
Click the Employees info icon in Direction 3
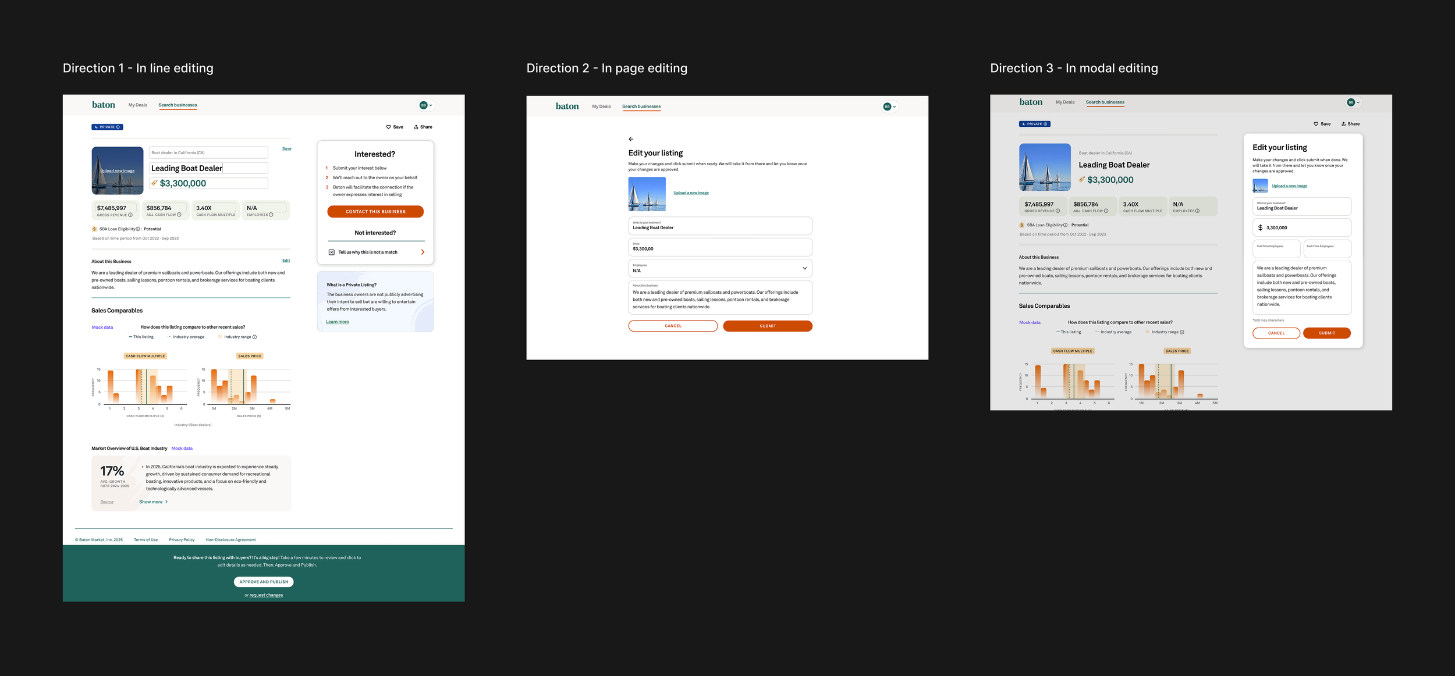tap(1197, 211)
